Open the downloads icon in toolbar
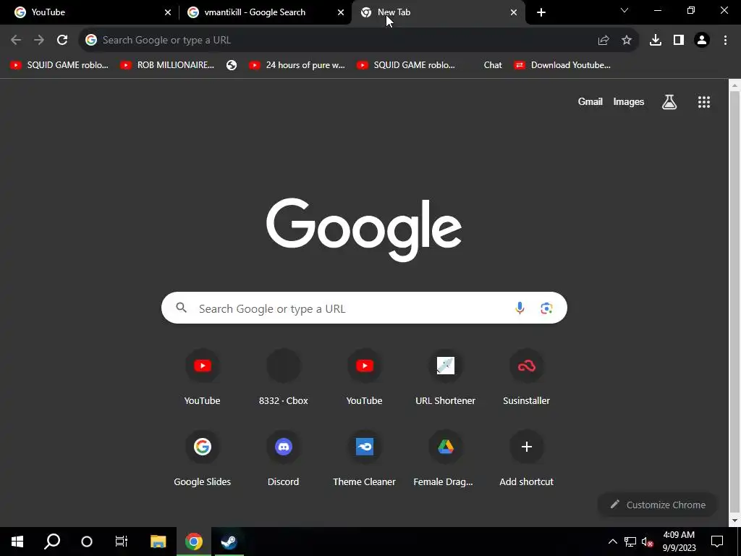The image size is (741, 556). (655, 41)
